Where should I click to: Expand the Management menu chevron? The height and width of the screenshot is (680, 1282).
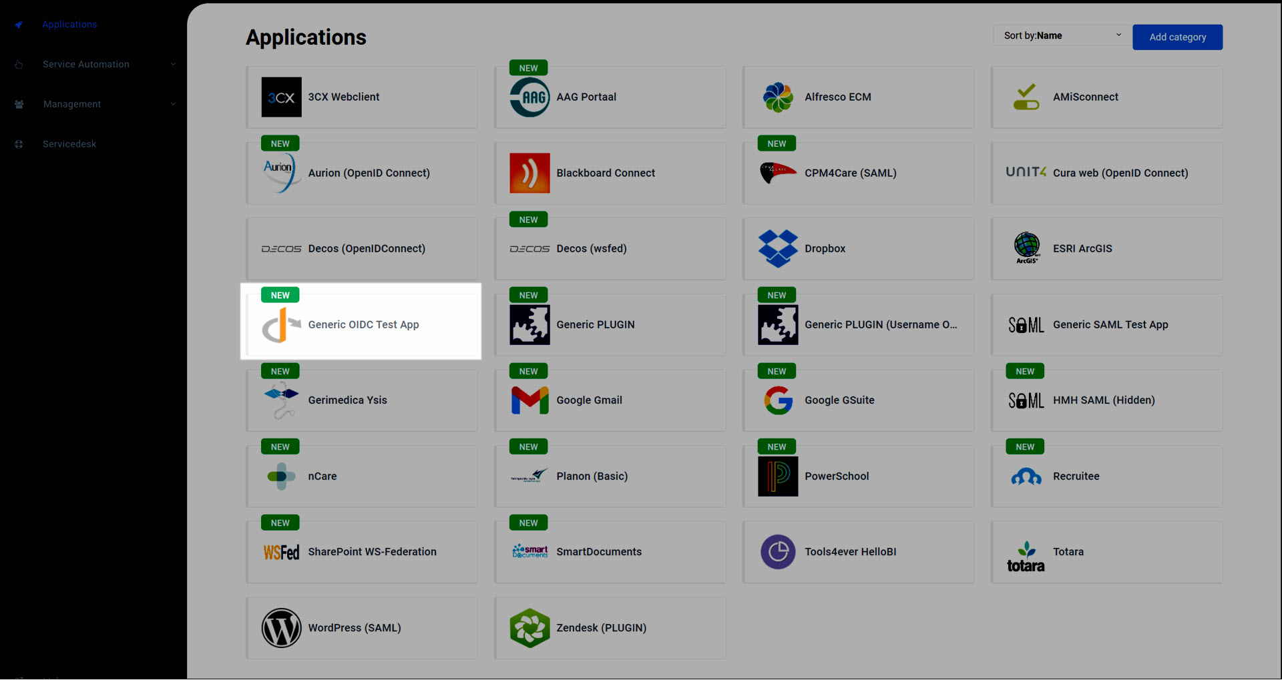(173, 104)
